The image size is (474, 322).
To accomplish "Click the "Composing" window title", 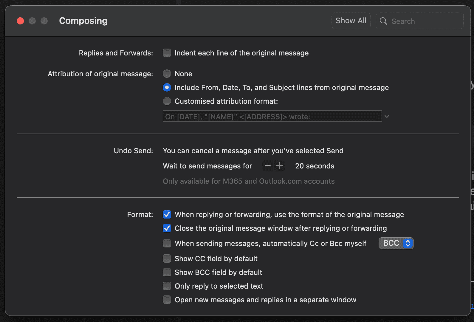I will [x=83, y=21].
